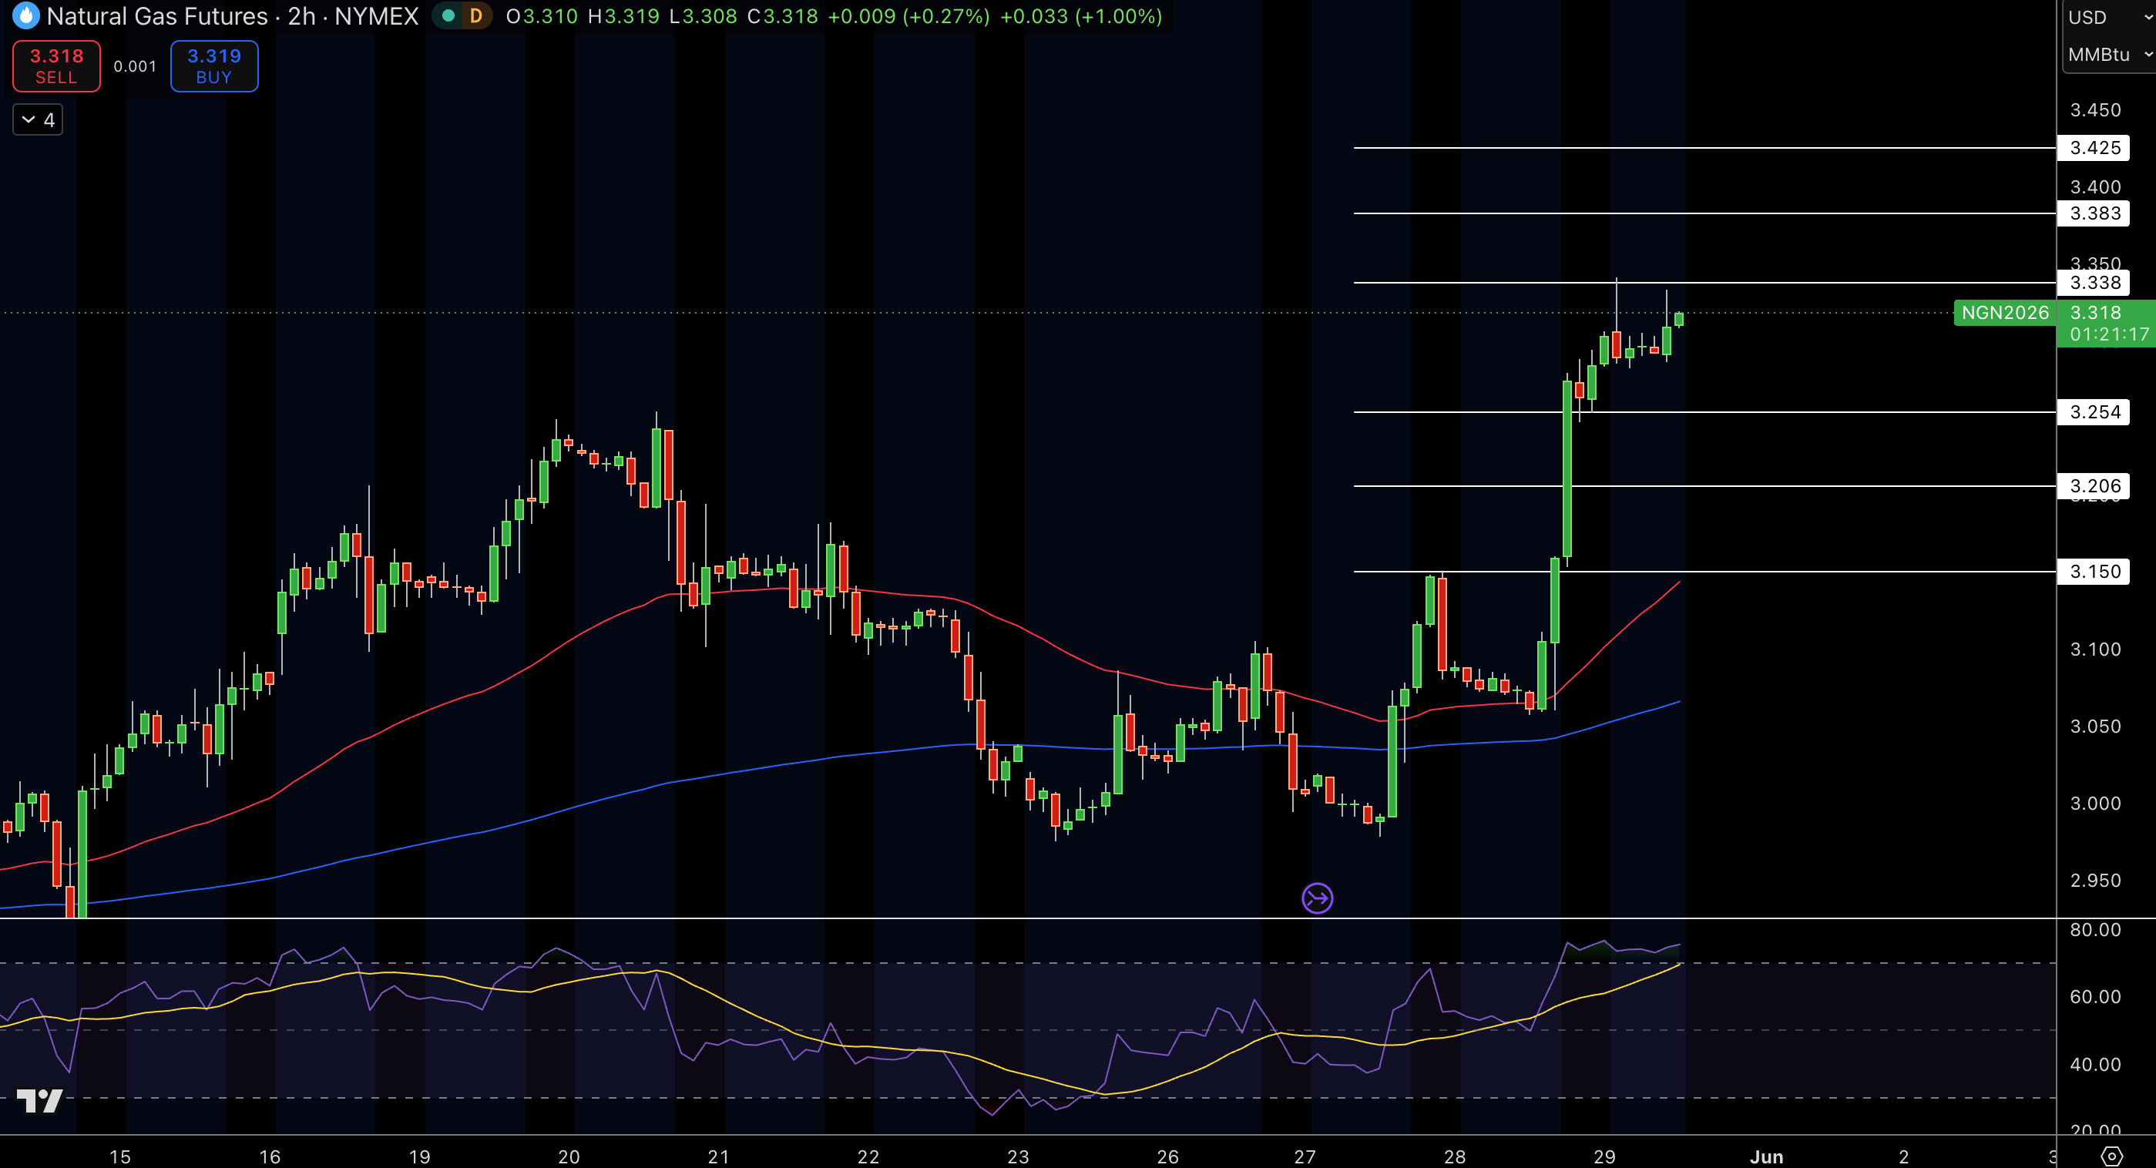Click the 3.450 price scale label
This screenshot has height=1168, width=2156.
(2095, 109)
